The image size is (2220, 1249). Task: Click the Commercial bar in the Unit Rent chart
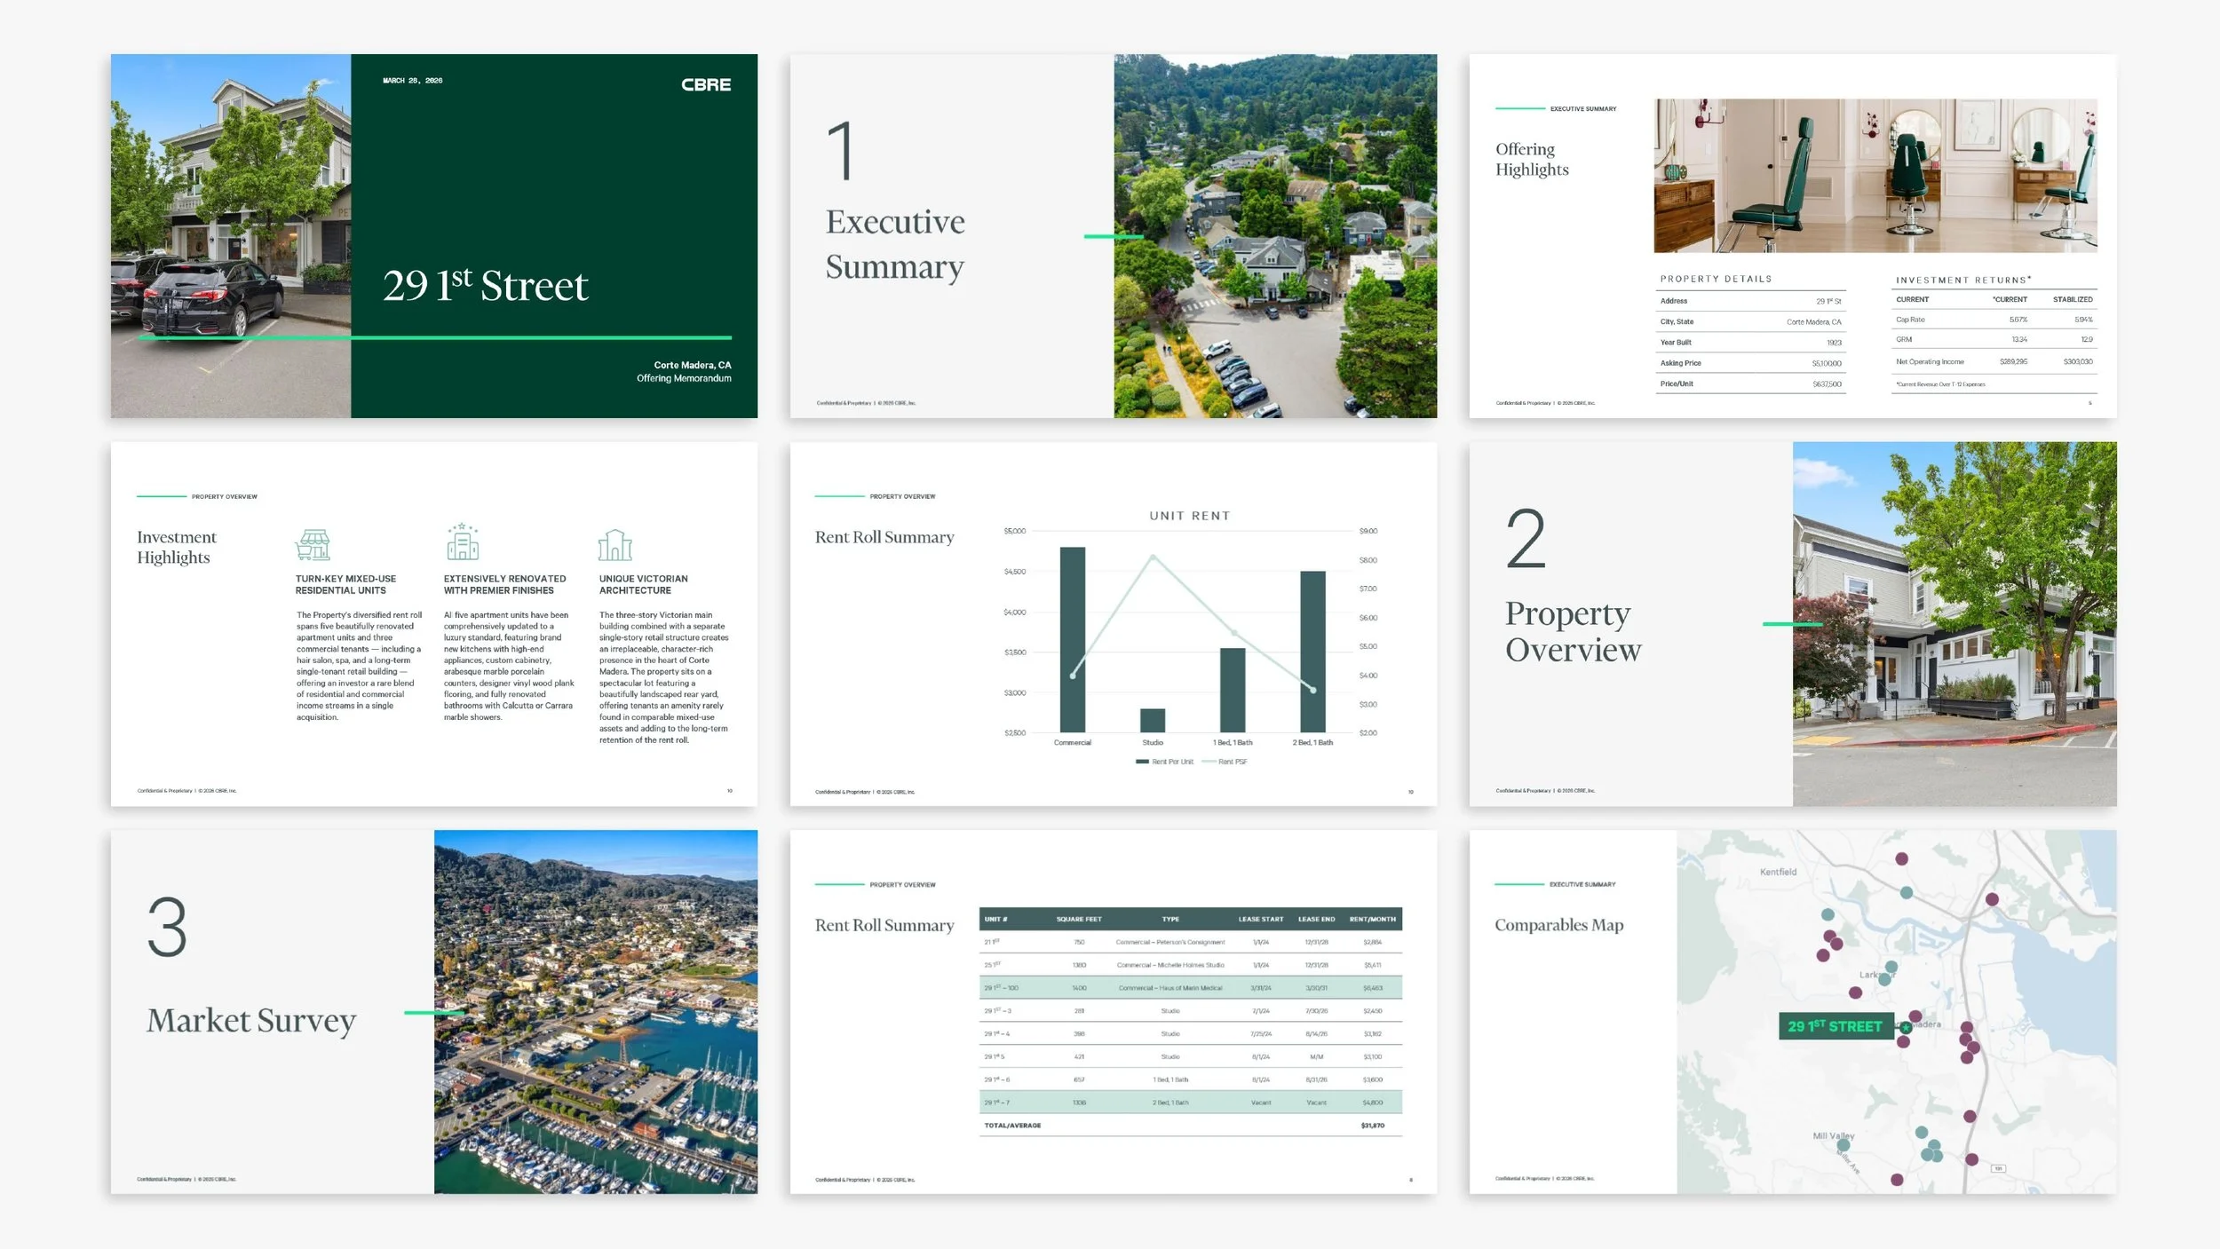[x=1073, y=639]
